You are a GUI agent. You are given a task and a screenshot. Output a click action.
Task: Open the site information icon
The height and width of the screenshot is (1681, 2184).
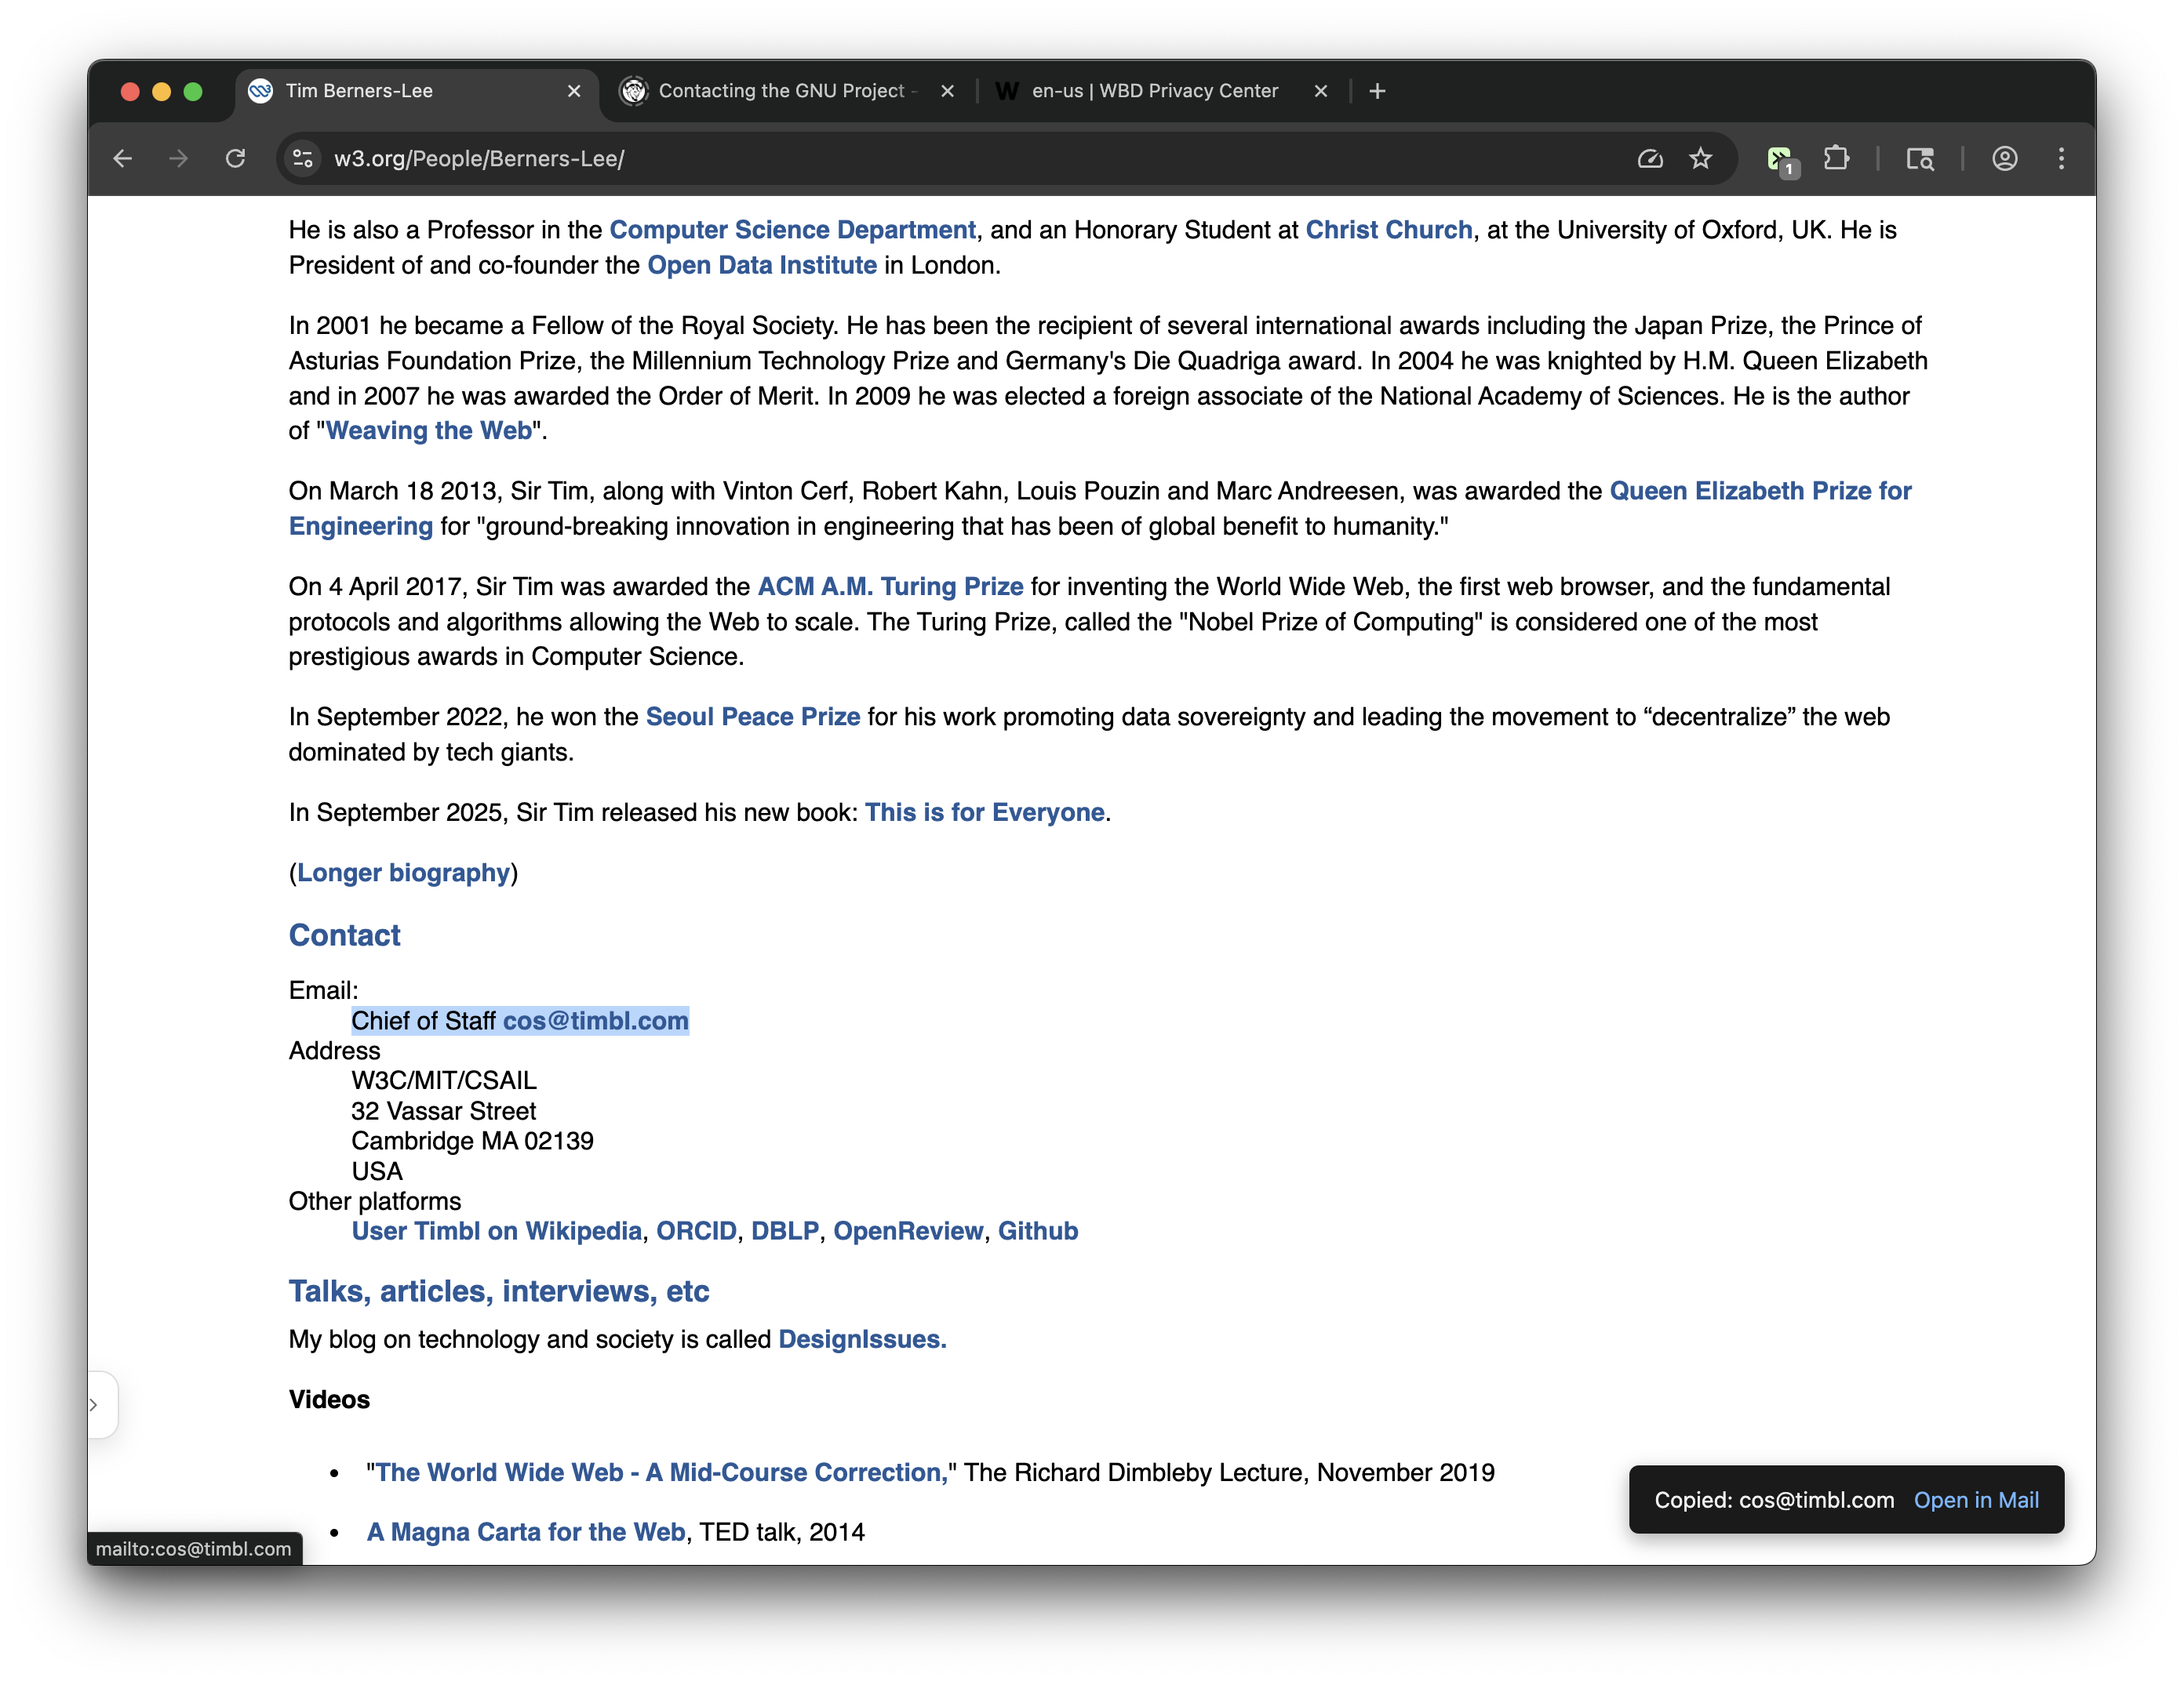click(302, 159)
